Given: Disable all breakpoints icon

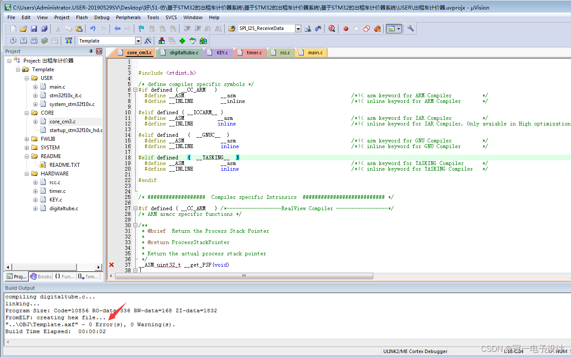Looking at the screenshot, I should pos(367,29).
